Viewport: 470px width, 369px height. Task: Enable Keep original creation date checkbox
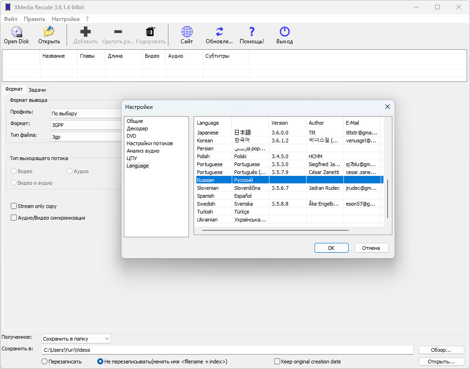[277, 362]
